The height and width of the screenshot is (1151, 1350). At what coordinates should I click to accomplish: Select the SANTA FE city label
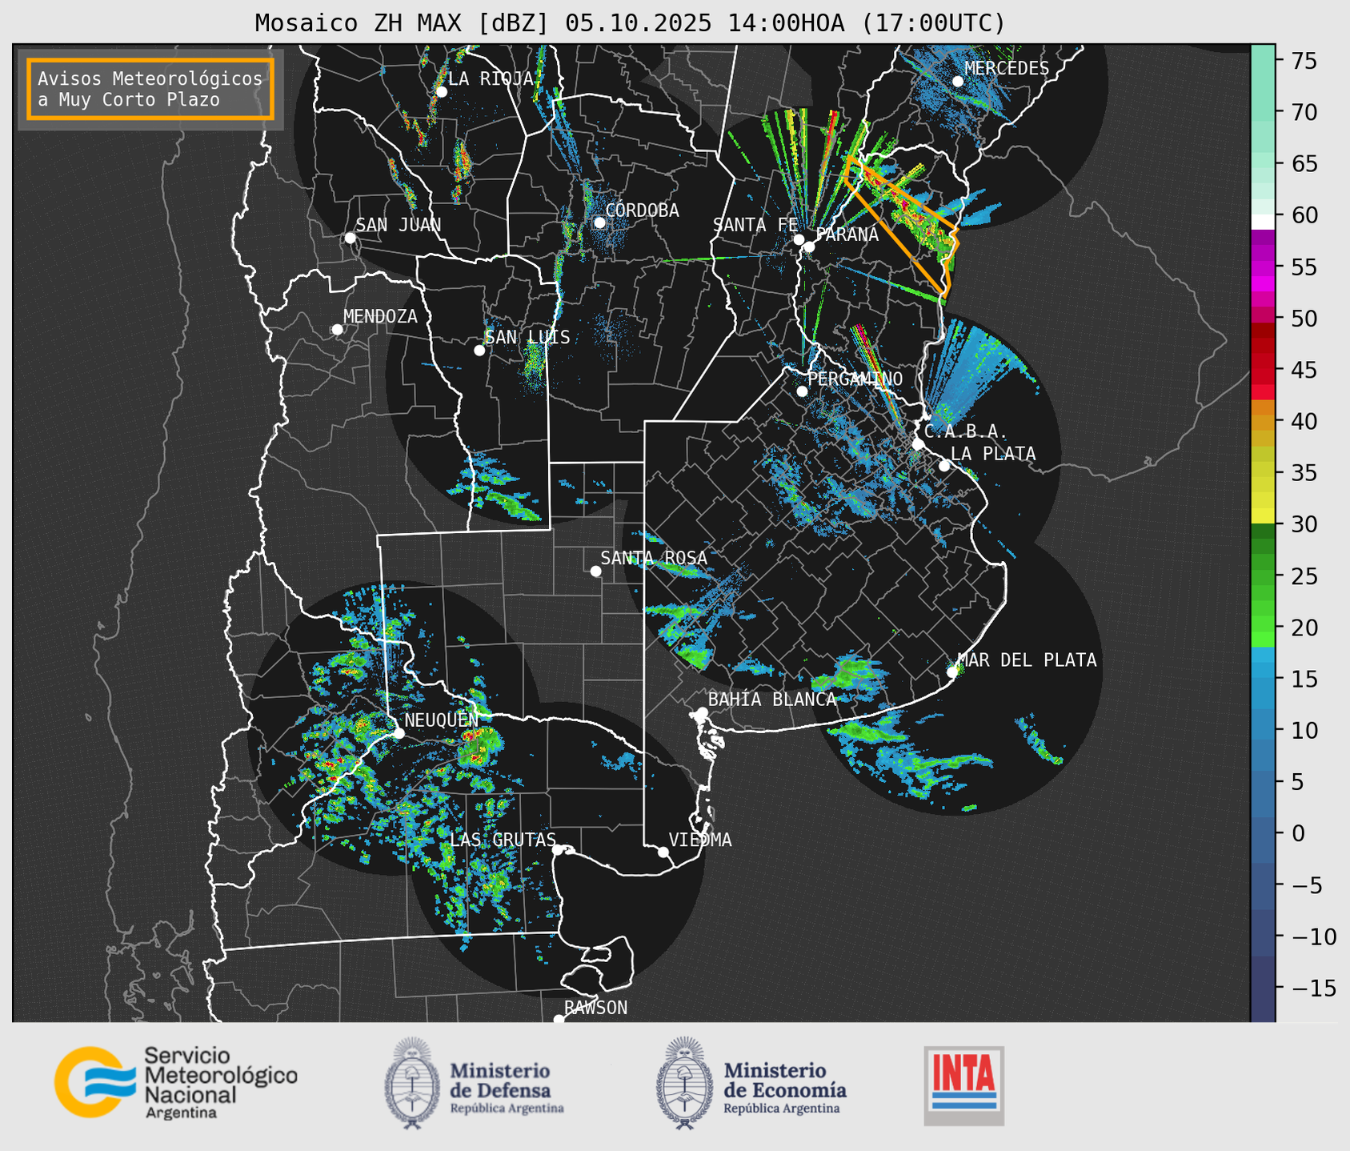tap(755, 225)
